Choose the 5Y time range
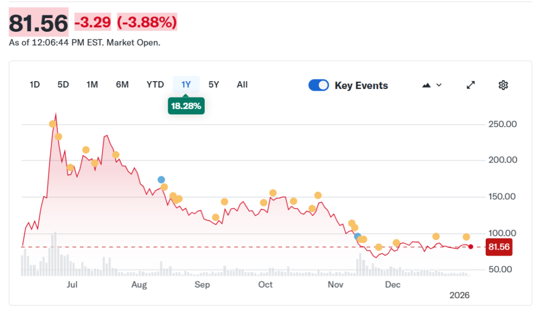Viewport: 543px width, 311px height. (214, 85)
